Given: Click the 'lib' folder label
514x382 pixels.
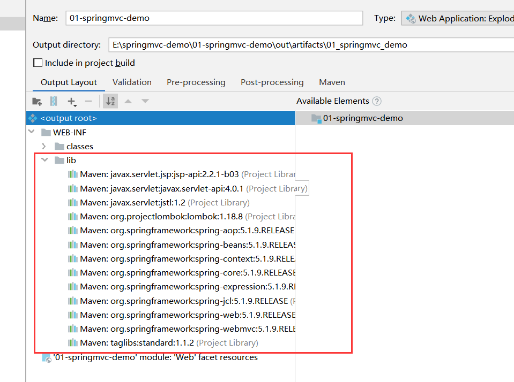Looking at the screenshot, I should click(x=71, y=160).
